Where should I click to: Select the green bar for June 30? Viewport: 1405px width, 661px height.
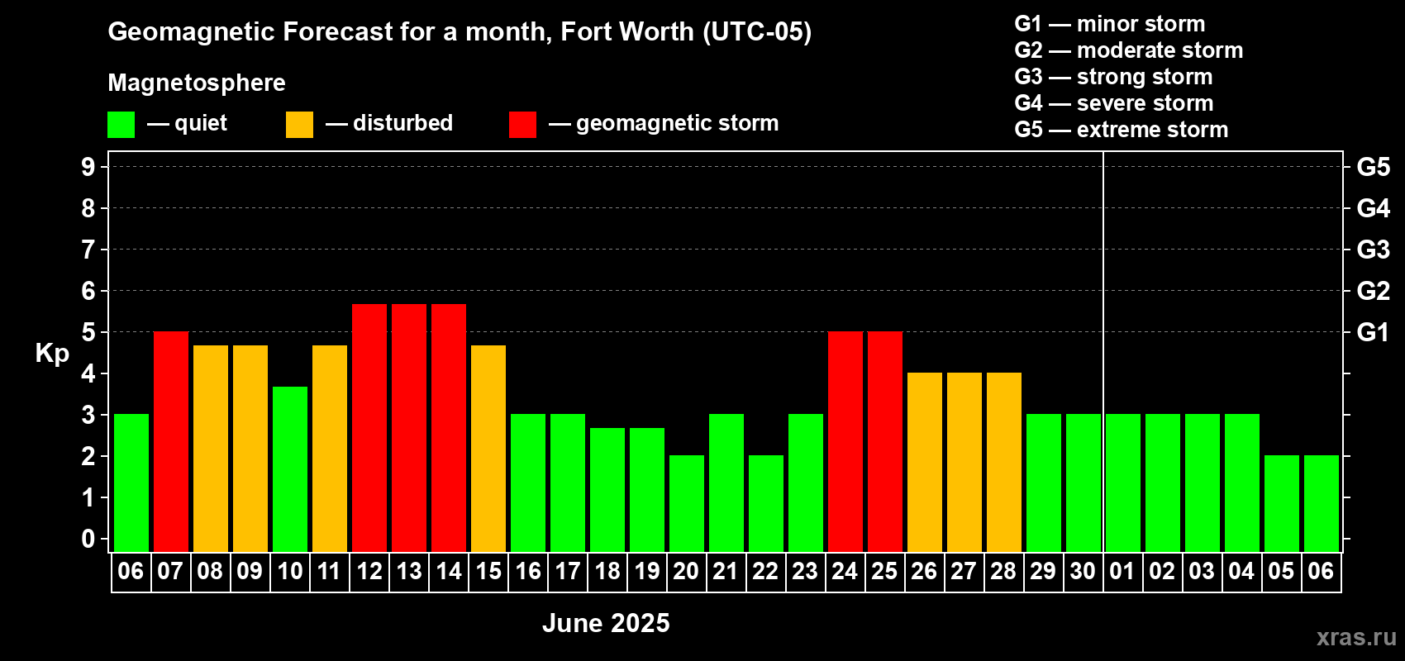(1084, 483)
